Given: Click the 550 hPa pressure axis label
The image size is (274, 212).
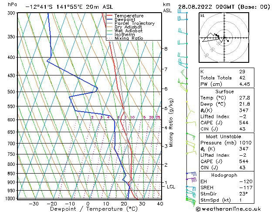Looking at the screenshot, I should 12,106.
